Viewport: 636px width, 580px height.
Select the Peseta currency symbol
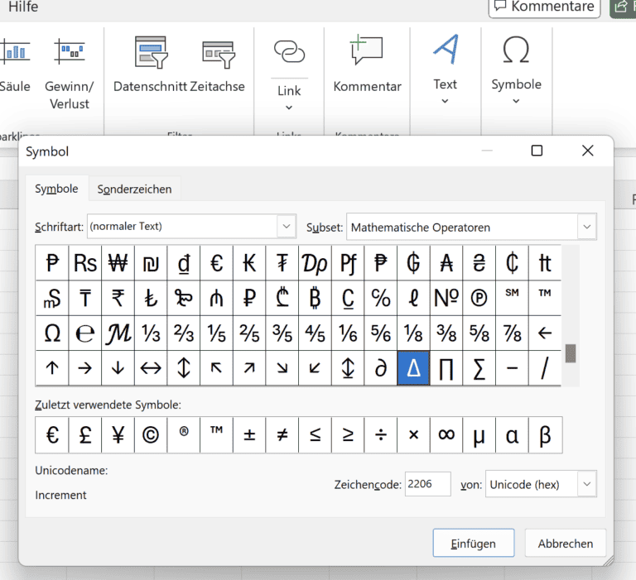pyautogui.click(x=52, y=263)
